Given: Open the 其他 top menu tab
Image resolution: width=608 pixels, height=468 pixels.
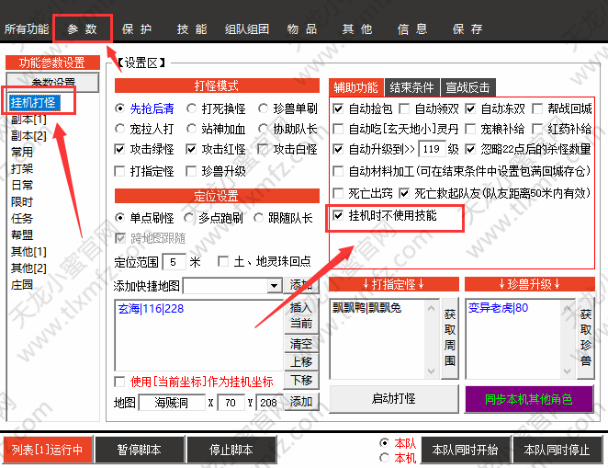Looking at the screenshot, I should pyautogui.click(x=357, y=29).
